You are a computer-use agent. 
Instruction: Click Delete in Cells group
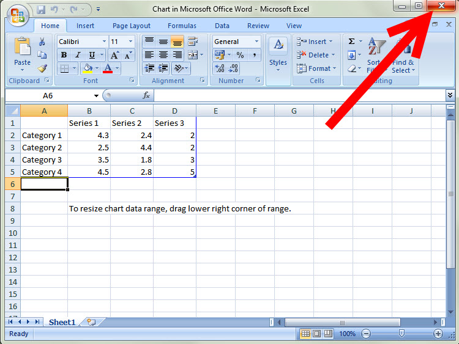[316, 55]
